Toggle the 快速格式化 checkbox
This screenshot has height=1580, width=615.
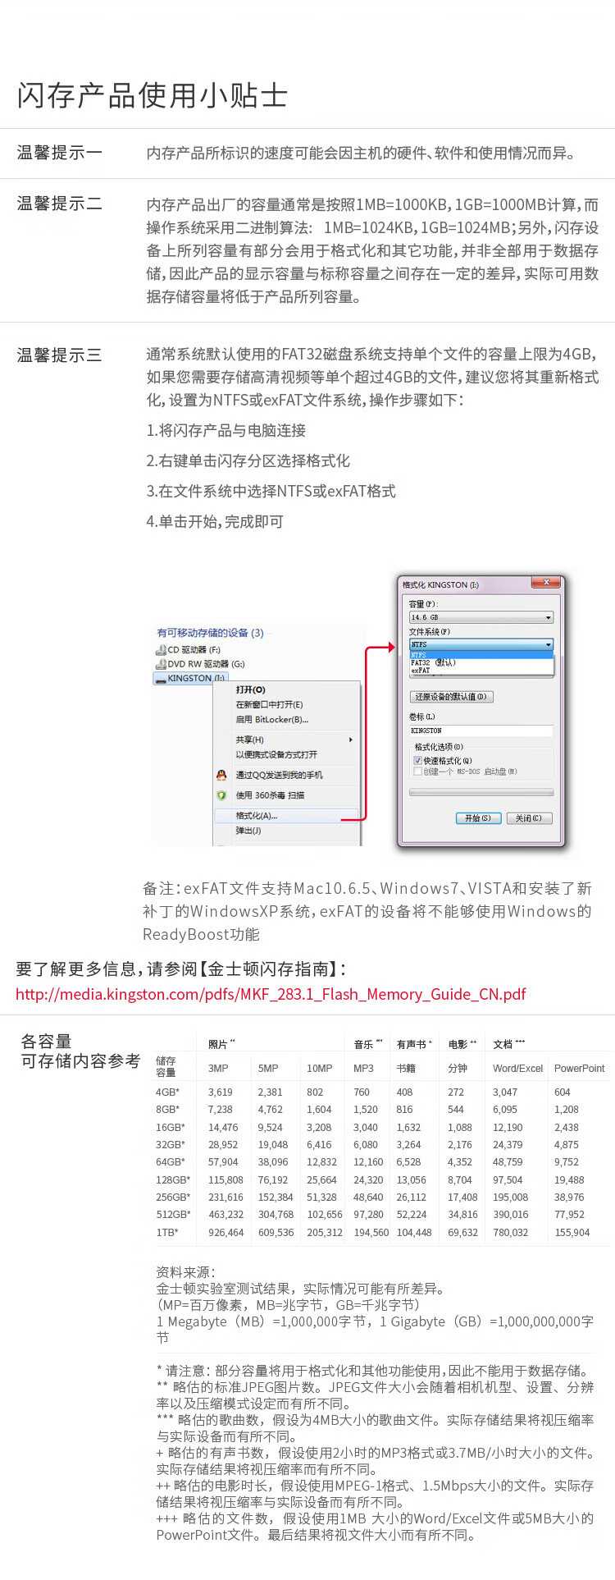click(417, 761)
